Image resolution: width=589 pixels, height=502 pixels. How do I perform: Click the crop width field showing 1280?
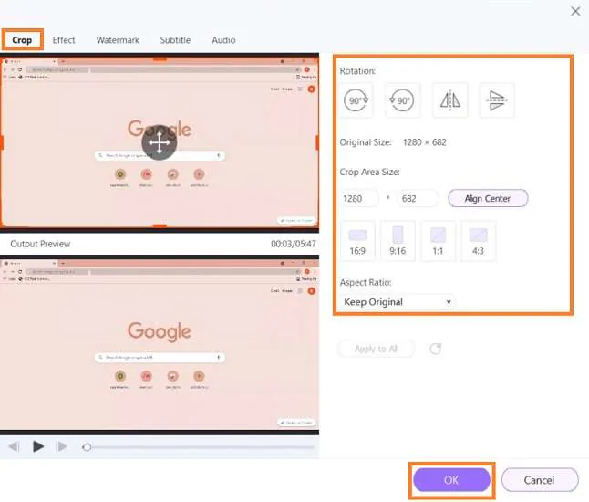point(359,199)
